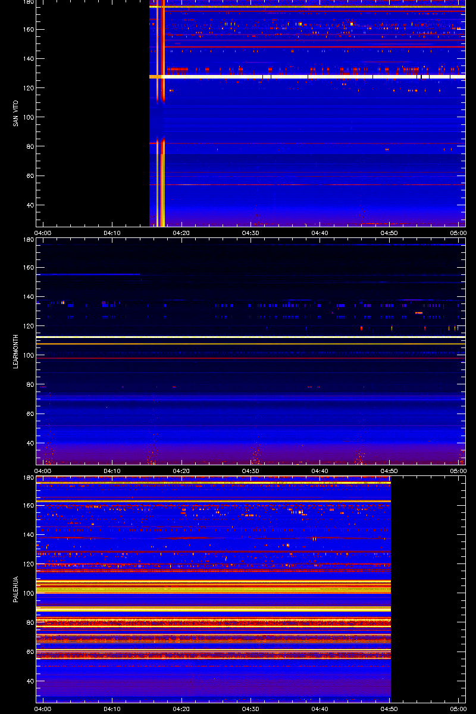Screen dimensions: 476x714
Task: Select the 140 tick on Learmonth axis
Action: pos(28,297)
